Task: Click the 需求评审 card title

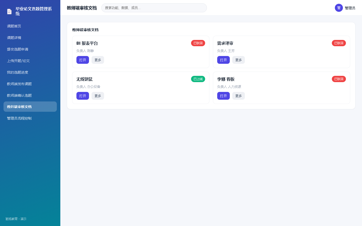Action: click(x=225, y=43)
